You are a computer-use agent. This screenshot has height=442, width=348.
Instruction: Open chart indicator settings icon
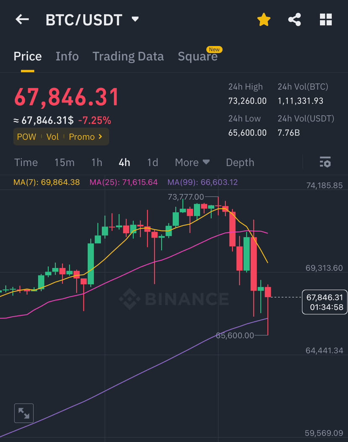point(325,162)
